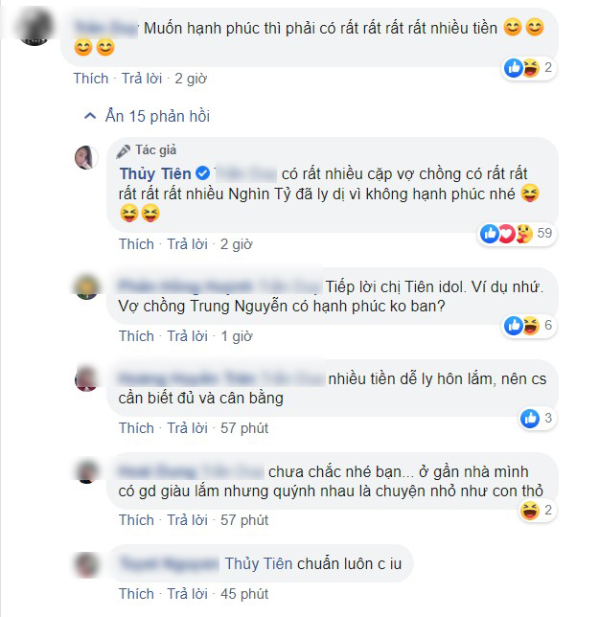The width and height of the screenshot is (599, 617).
Task: Open reactions on top comment showing 2
Action: (528, 68)
